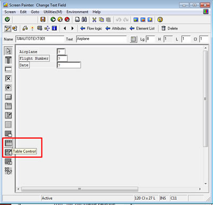Click the Cut scissors icon
The height and width of the screenshot is (205, 213).
pyautogui.click(x=94, y=20)
